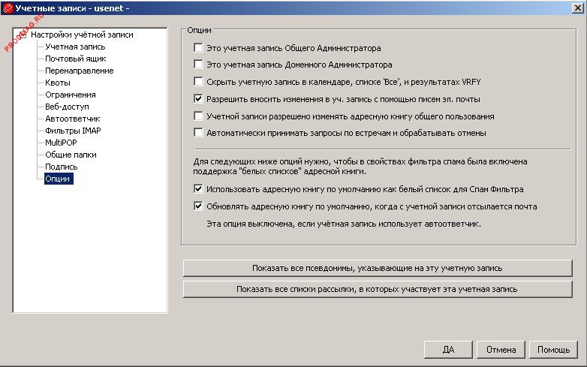Uncheck Разрешить вносить изменения в уч. запись
Screen dimensions: 587x367
[x=198, y=98]
